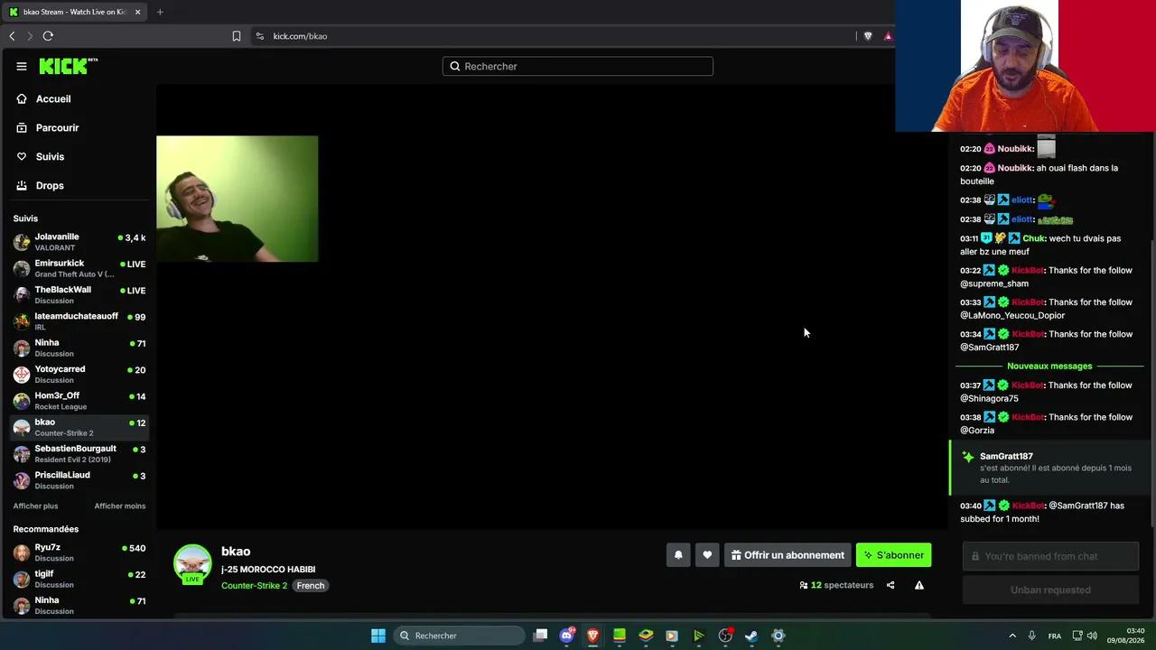
Task: Open Ryu7z recommended channel
Action: [79, 552]
